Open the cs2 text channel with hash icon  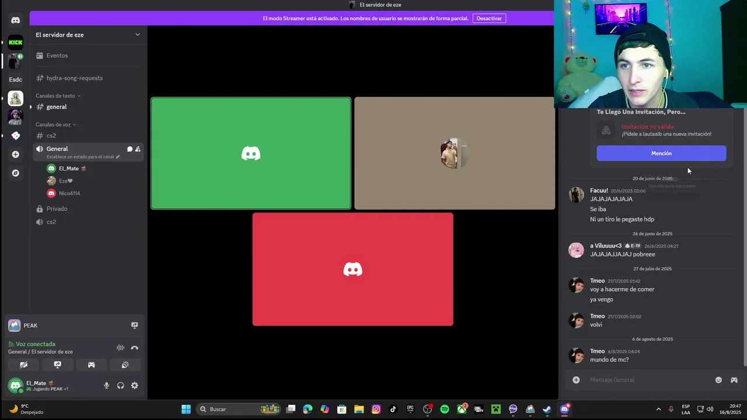(88, 135)
